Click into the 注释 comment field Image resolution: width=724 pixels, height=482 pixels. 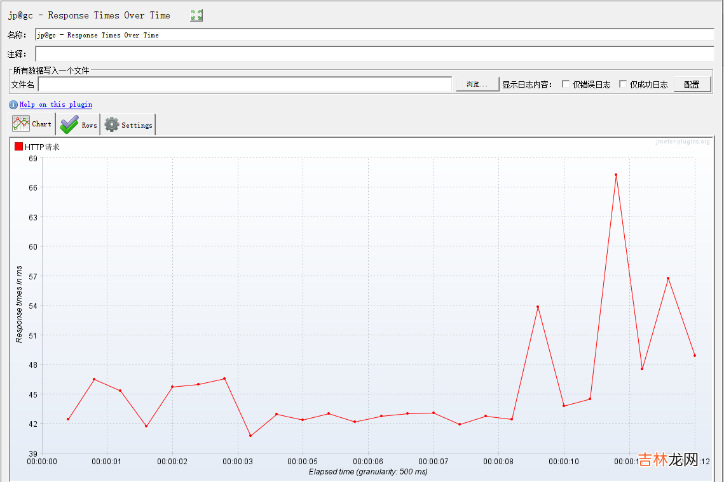tap(374, 54)
